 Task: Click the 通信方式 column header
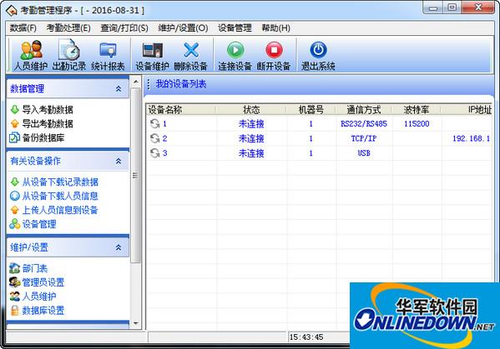click(x=363, y=110)
